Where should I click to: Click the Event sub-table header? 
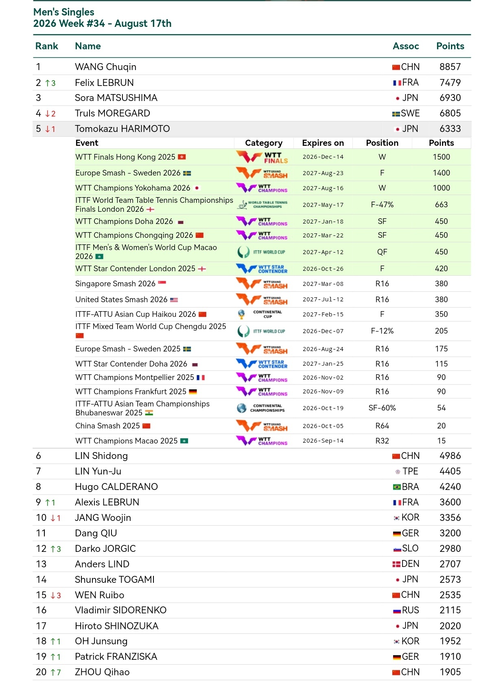(x=87, y=143)
